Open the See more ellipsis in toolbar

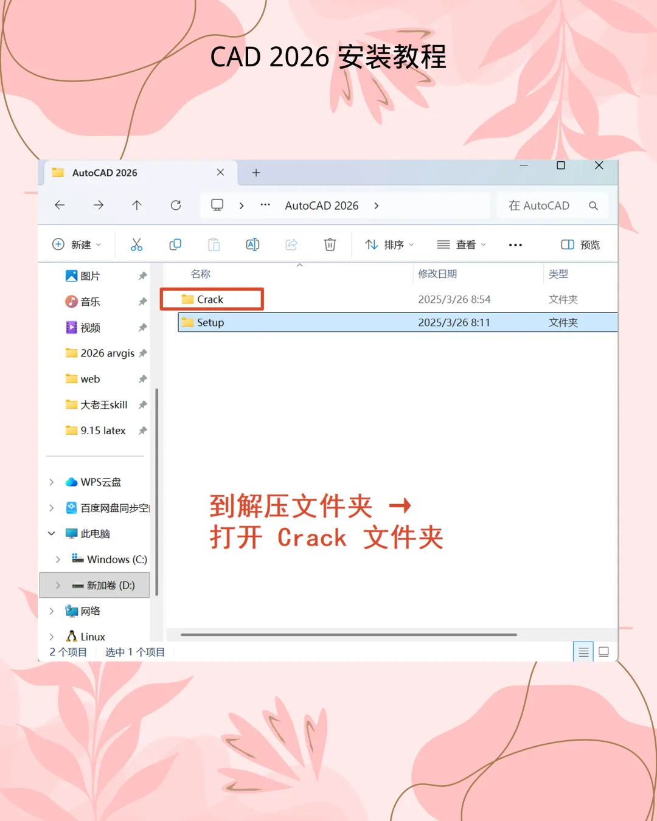[x=515, y=245]
